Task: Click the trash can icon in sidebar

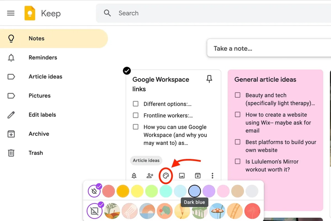Action: point(11,153)
